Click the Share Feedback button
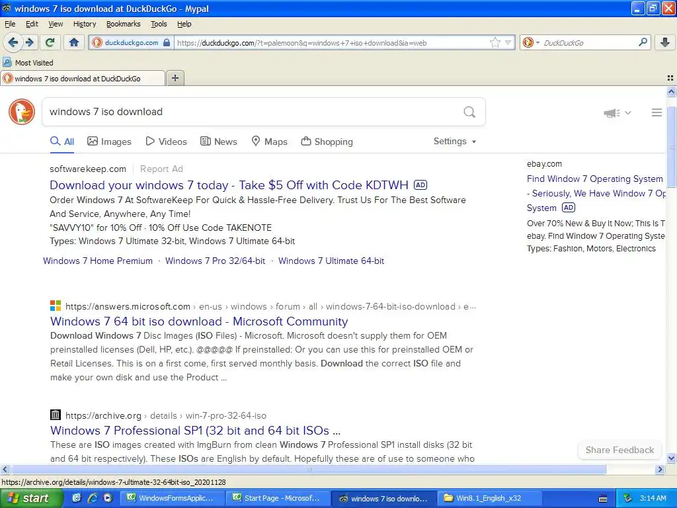 [619, 450]
